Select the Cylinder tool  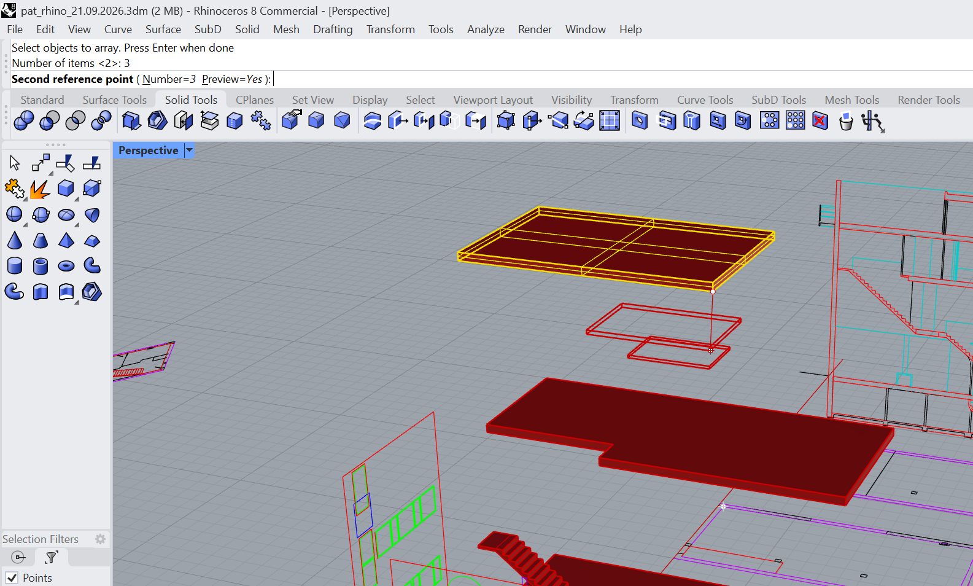tap(15, 266)
